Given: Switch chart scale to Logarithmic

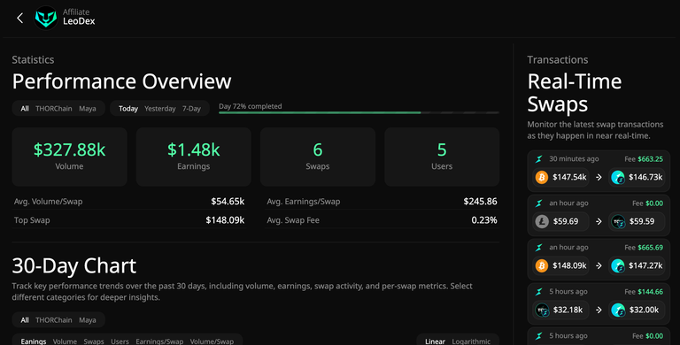Looking at the screenshot, I should point(471,341).
